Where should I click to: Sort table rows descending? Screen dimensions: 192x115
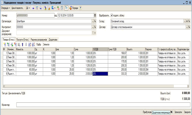click(33, 45)
